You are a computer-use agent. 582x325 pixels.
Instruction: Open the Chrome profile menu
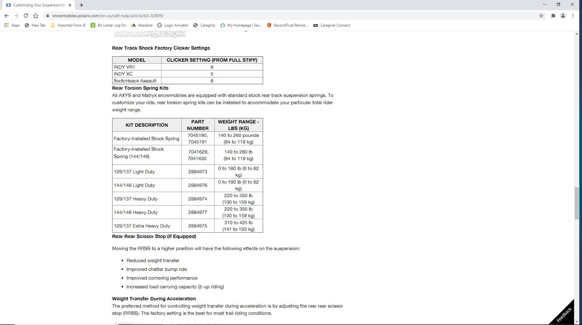(x=563, y=16)
